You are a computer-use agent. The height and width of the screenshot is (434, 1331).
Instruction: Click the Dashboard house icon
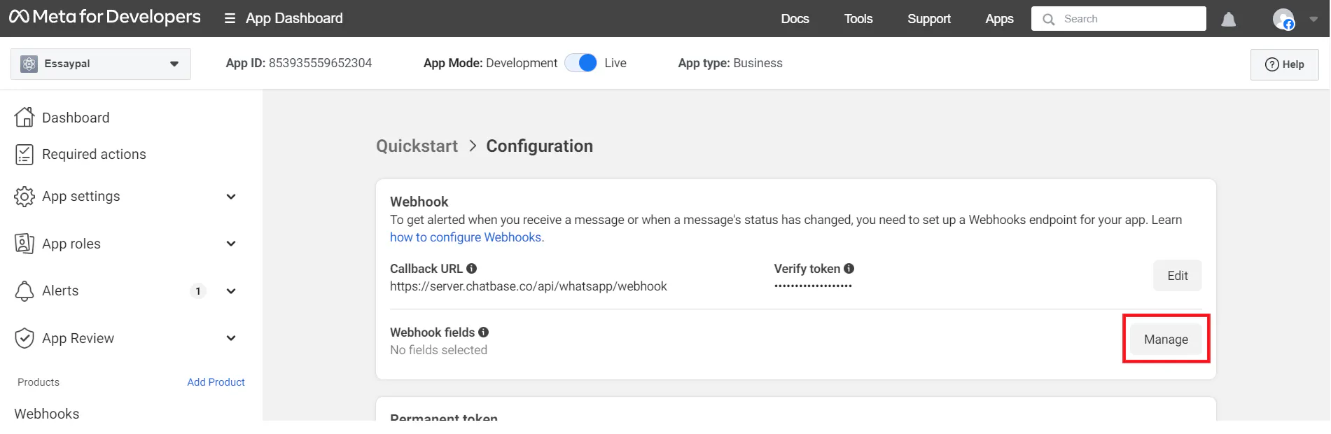click(x=25, y=117)
